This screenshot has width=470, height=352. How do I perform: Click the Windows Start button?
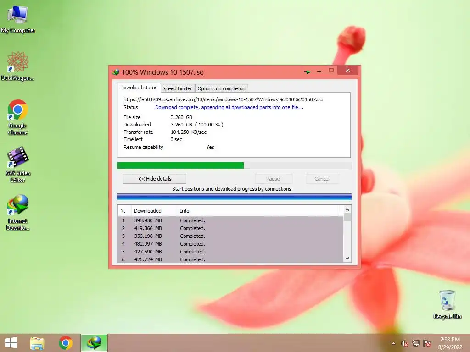coord(11,343)
